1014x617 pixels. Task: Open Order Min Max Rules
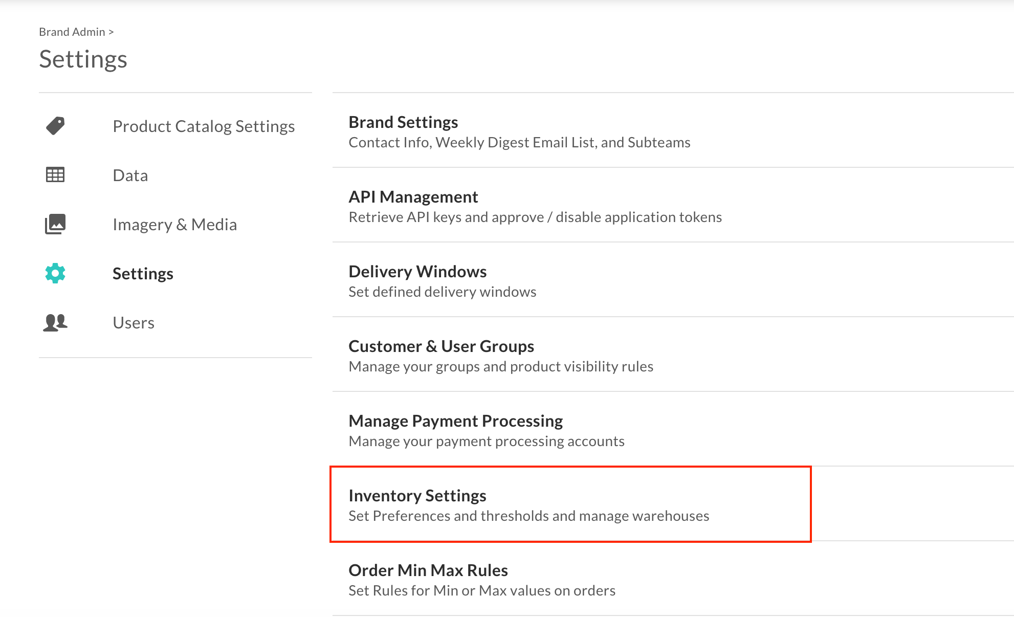click(428, 570)
